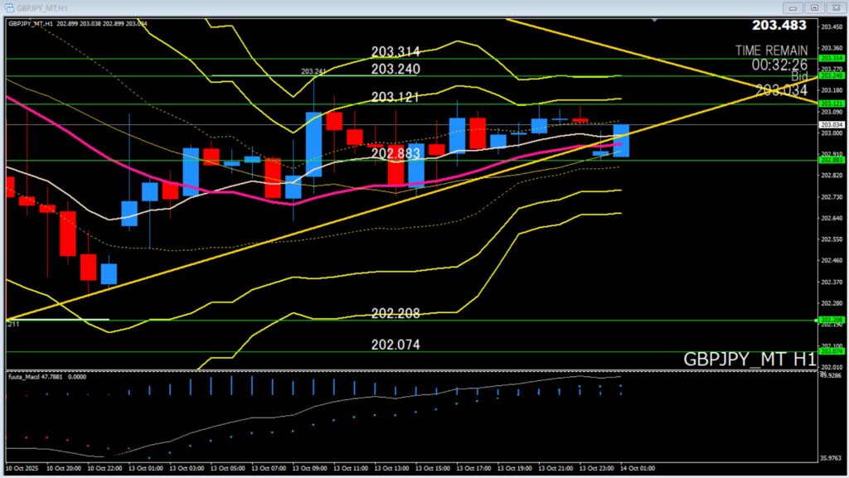This screenshot has width=849, height=478.
Task: Click the gray chart shift triangle marker
Action: pos(656,19)
